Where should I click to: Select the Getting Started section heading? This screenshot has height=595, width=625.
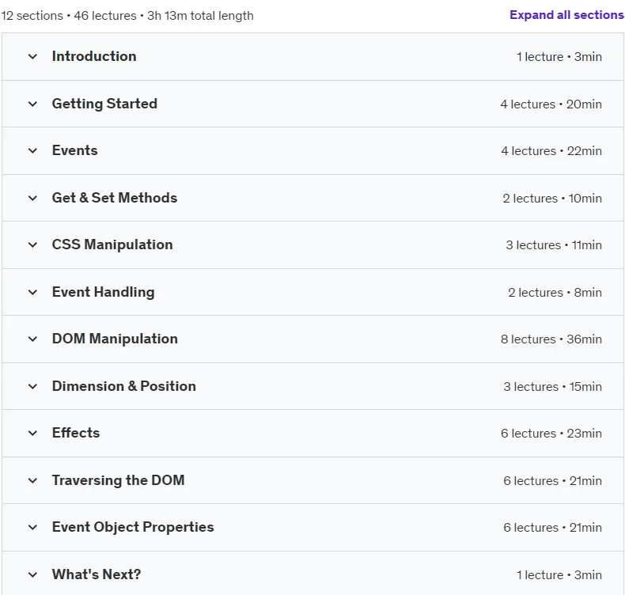click(104, 104)
